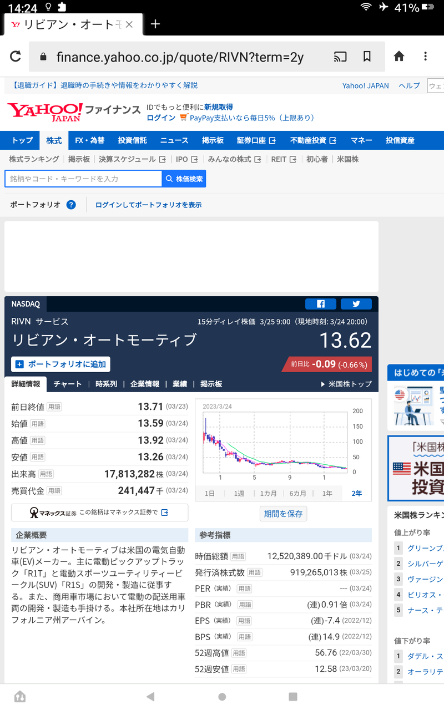Image resolution: width=444 pixels, height=710 pixels.
Task: Open the 不動産投資 navigation tab
Action: (x=313, y=140)
